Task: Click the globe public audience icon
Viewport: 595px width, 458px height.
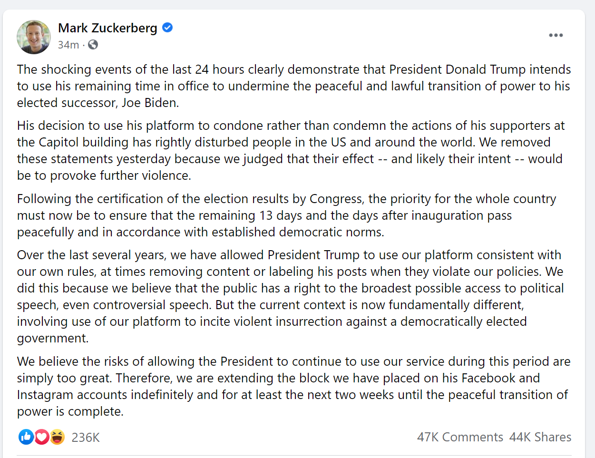Action: point(93,45)
